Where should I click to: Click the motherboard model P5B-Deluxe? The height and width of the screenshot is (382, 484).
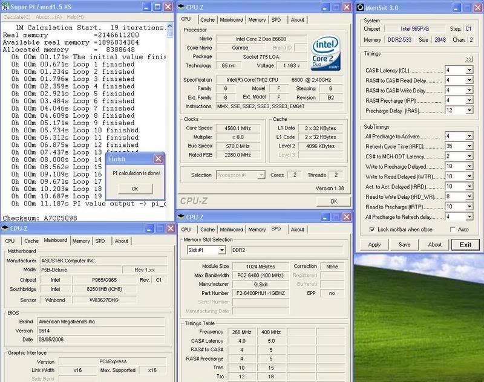pos(80,270)
